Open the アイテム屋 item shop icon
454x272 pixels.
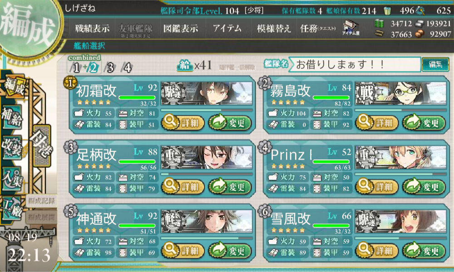click(350, 28)
